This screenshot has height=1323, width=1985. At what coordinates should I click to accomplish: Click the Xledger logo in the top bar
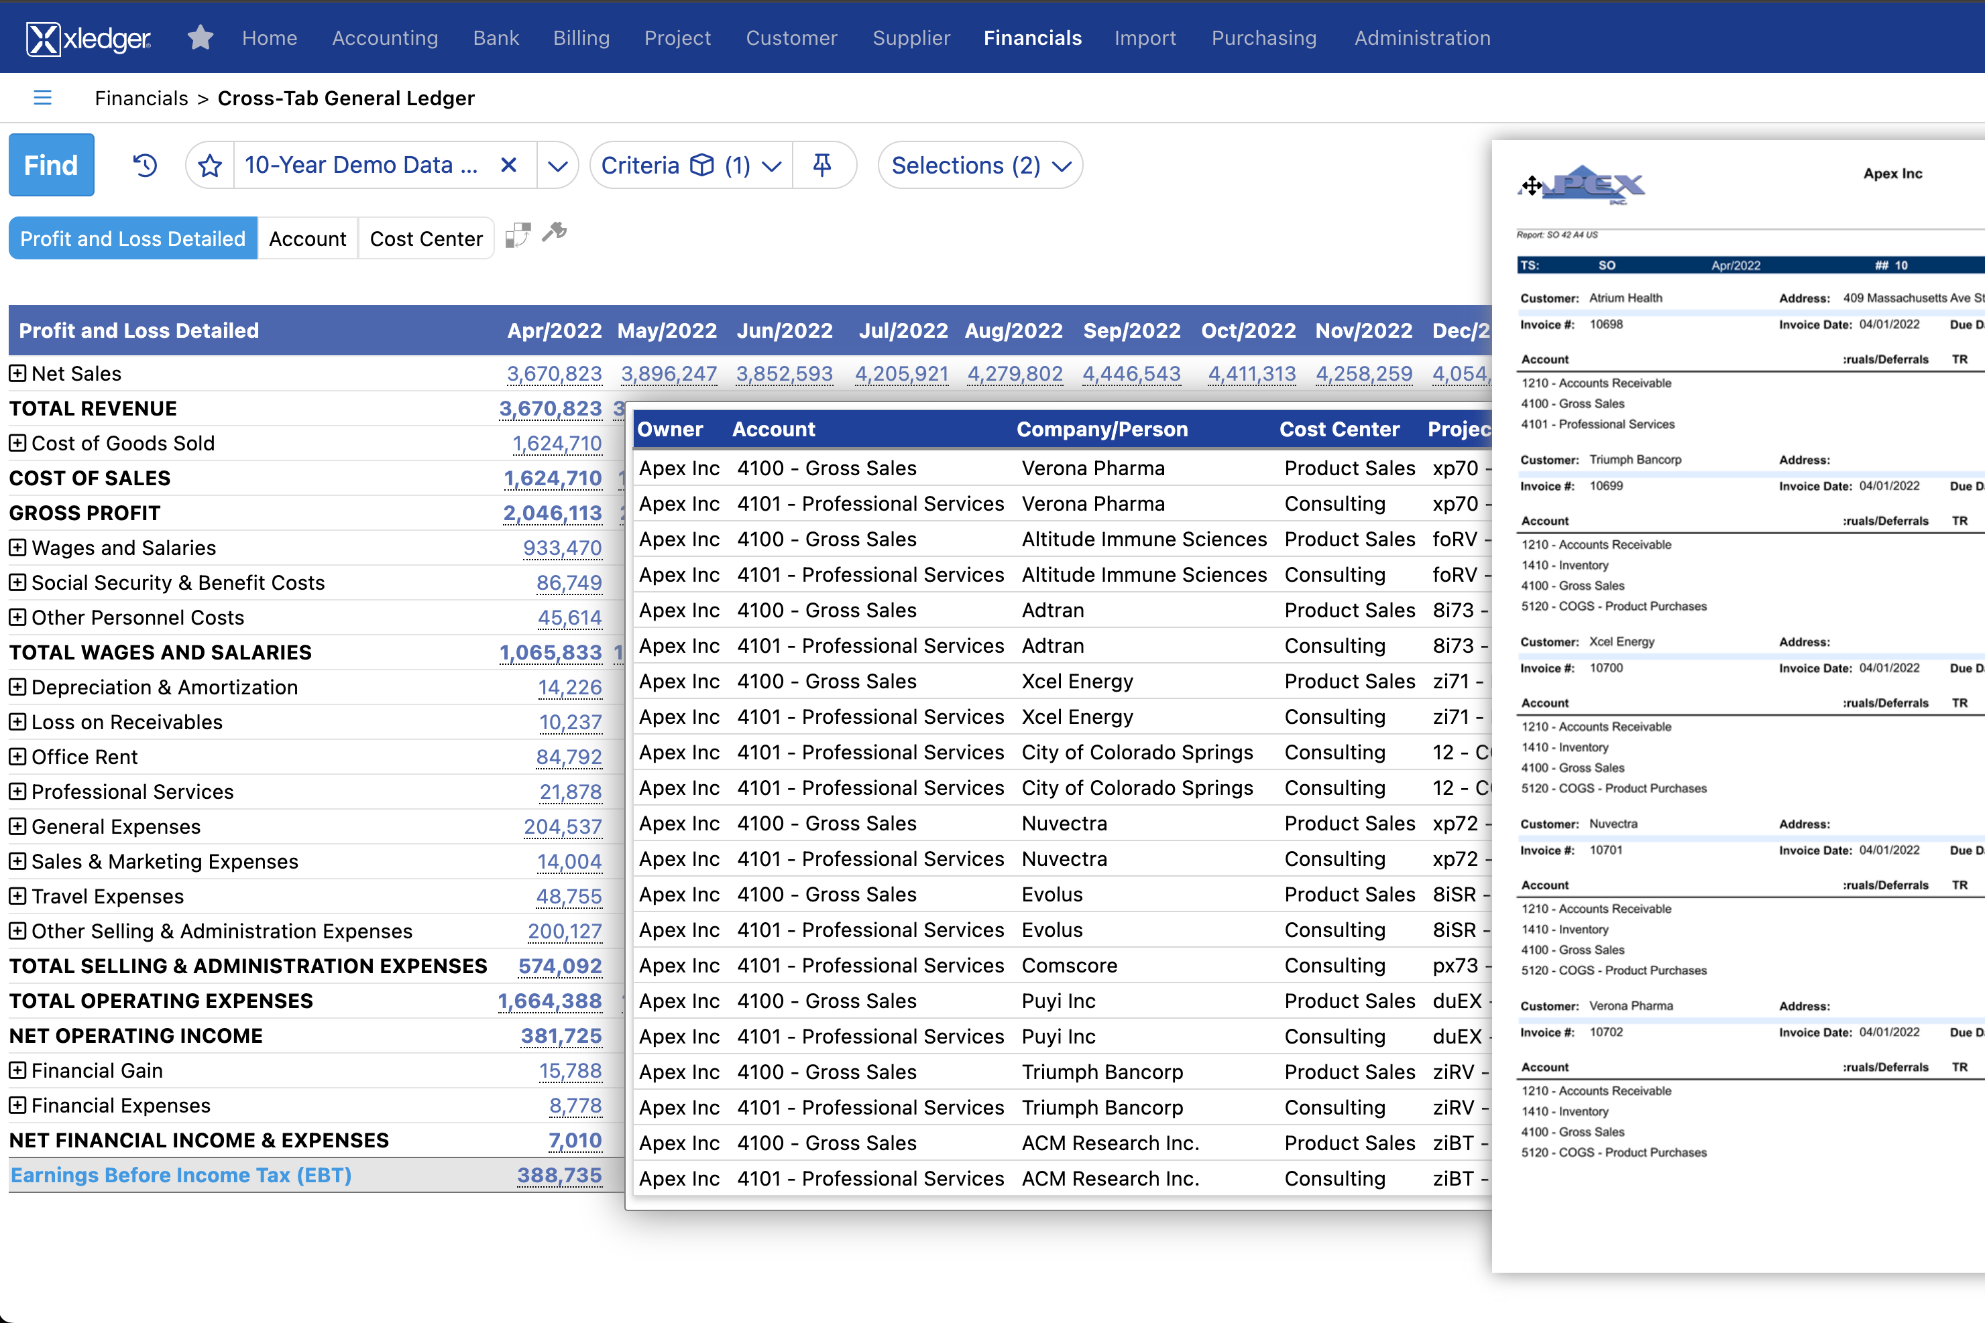click(87, 37)
